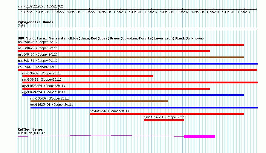Select the blue bar for dgv11624n54
Viewport: 266px width, 153px height.
[133, 95]
